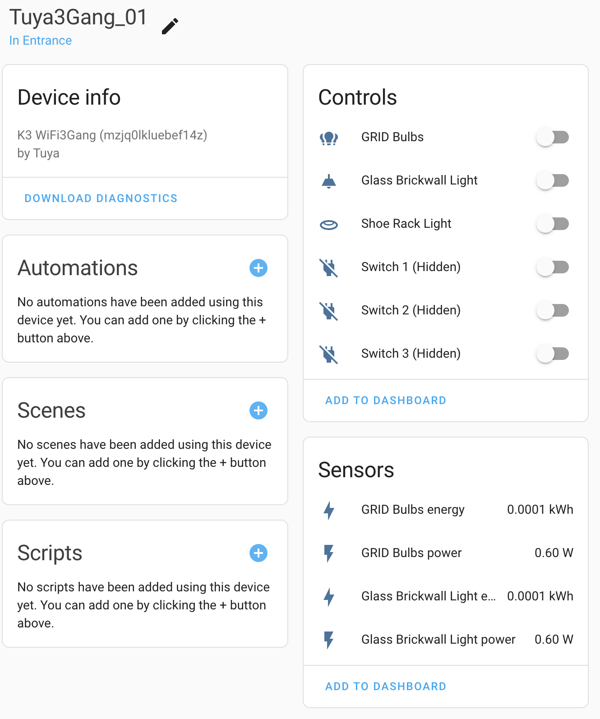This screenshot has height=719, width=600.
Task: Open the In Entrance area link
Action: click(x=40, y=41)
